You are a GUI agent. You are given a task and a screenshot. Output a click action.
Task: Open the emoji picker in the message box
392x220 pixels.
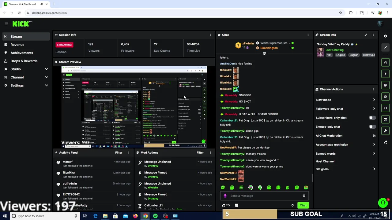coord(304,196)
